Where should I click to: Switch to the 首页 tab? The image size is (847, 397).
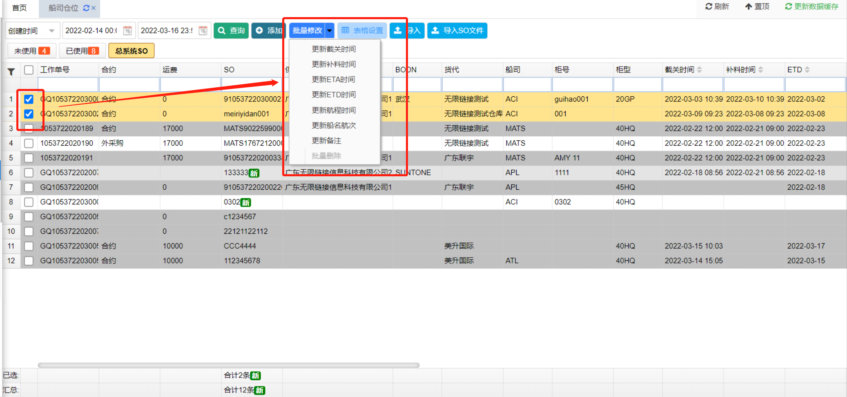click(x=20, y=8)
